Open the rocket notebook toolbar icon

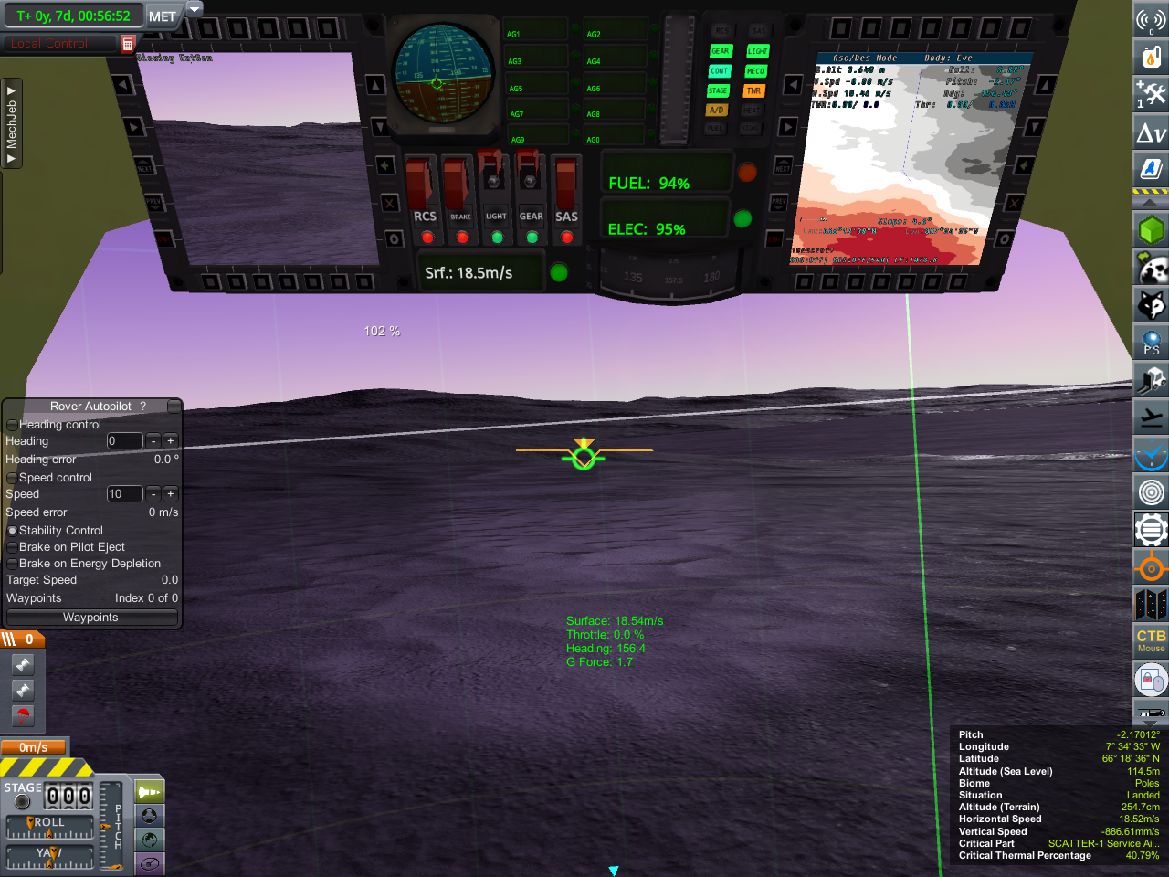1151,169
